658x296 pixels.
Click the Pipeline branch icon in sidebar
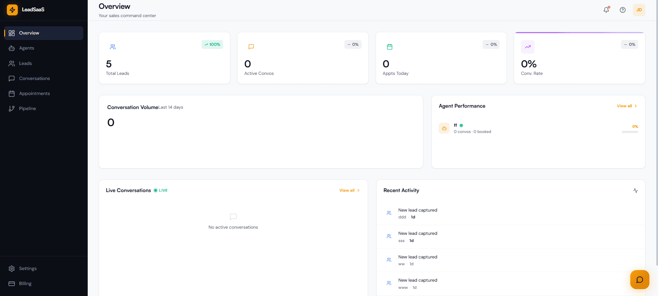coord(12,108)
